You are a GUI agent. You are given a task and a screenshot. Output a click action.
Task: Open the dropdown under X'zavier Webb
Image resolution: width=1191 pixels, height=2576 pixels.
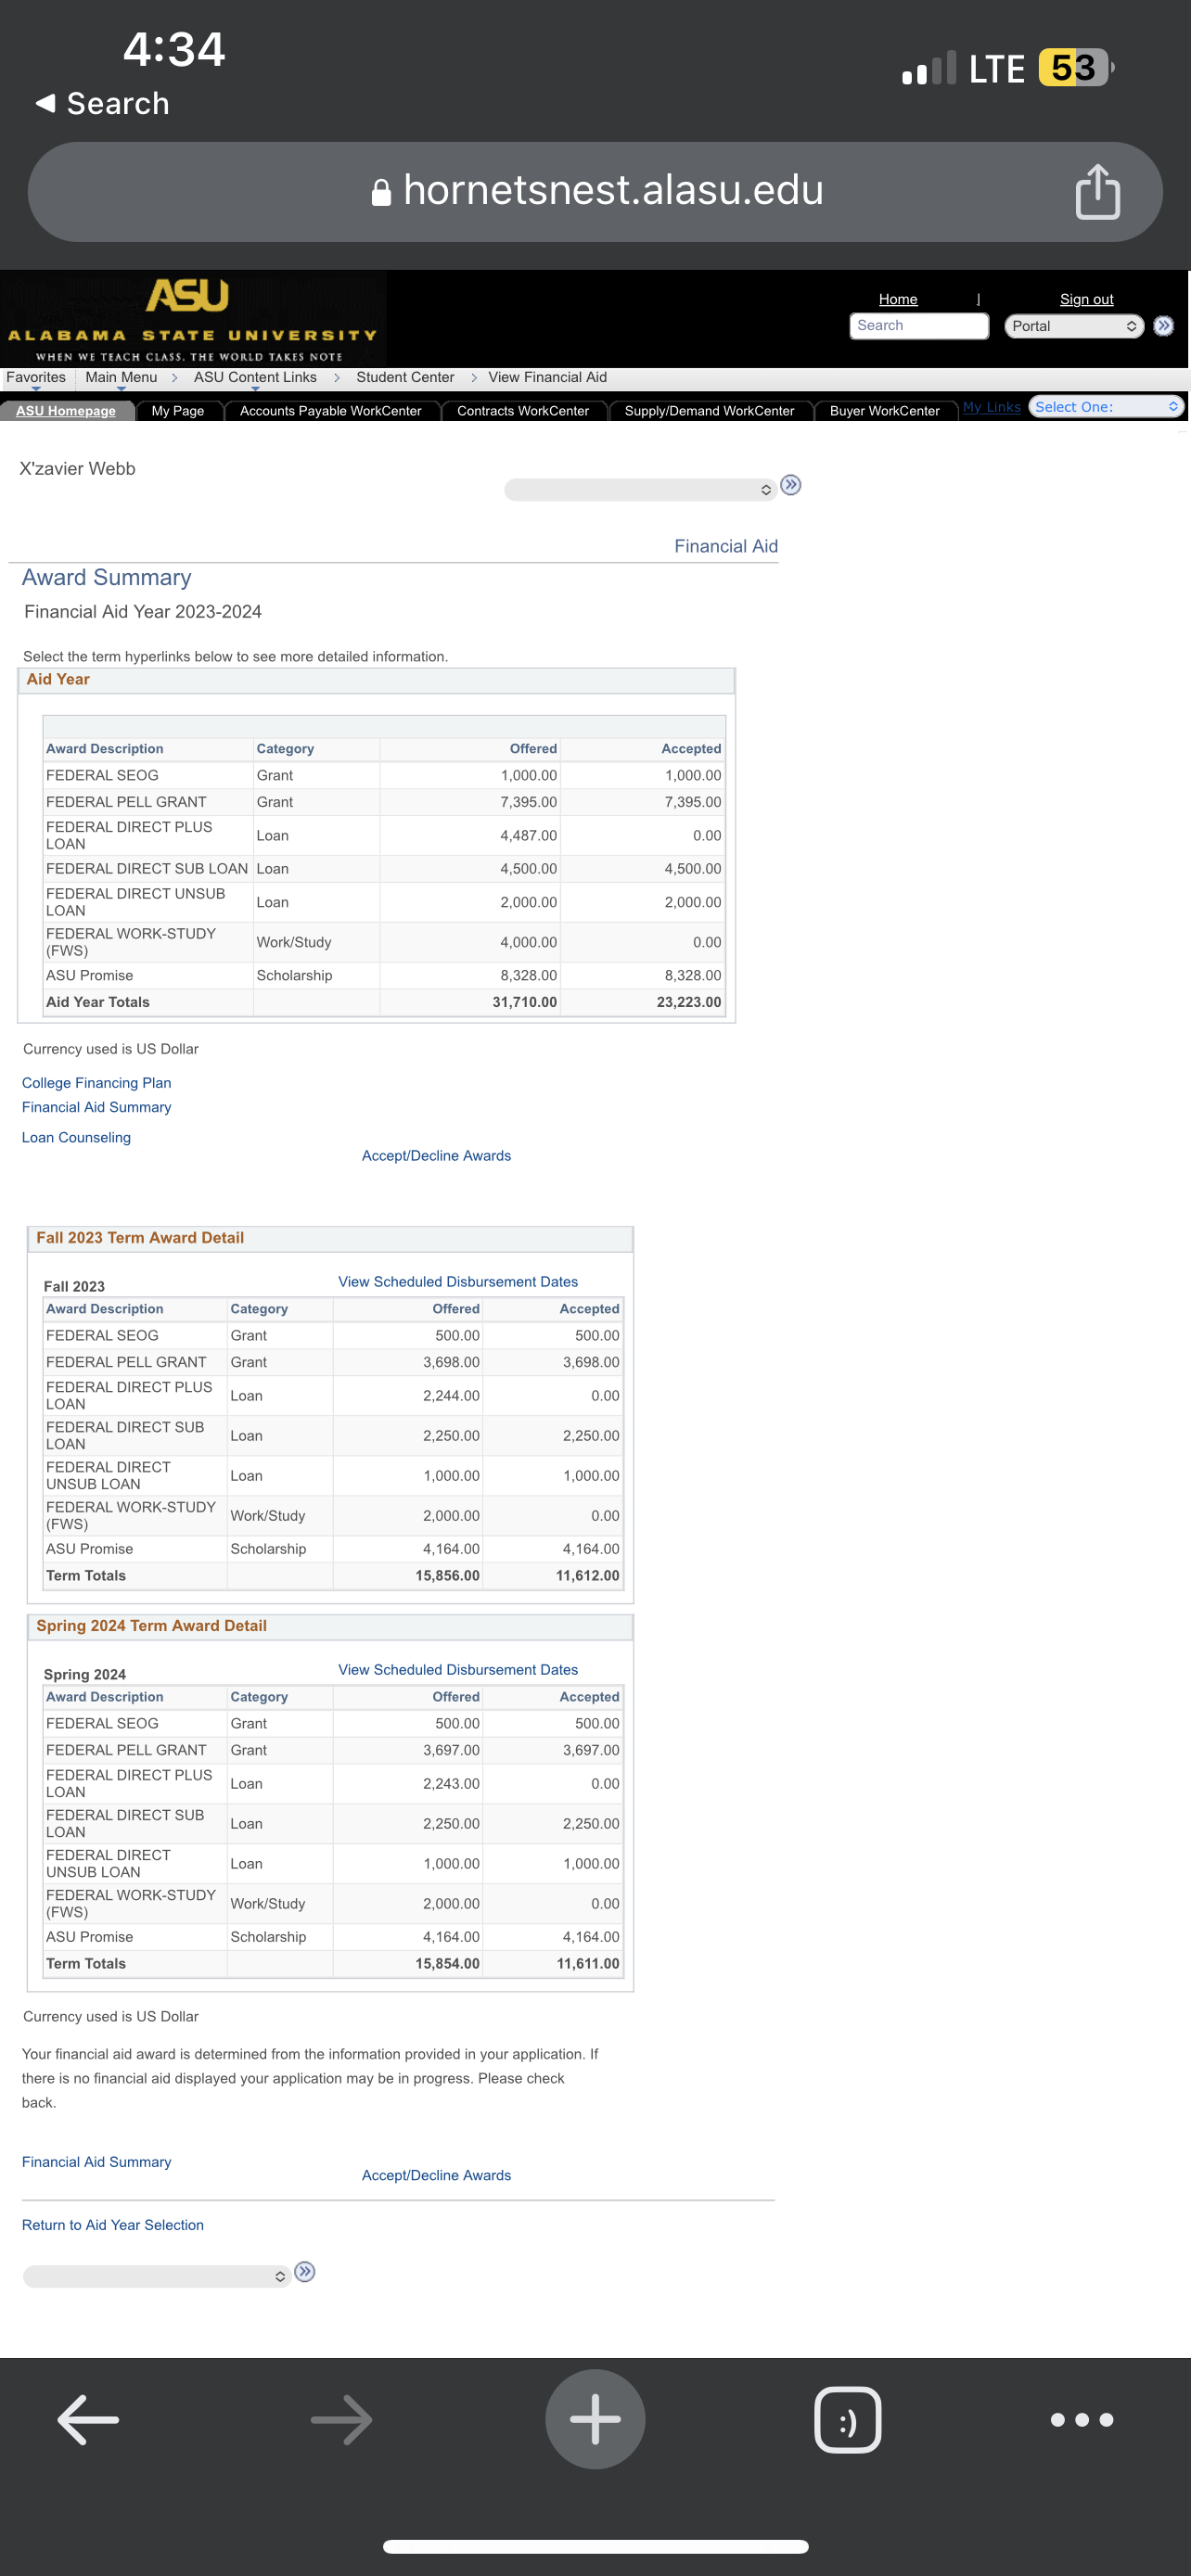(640, 489)
